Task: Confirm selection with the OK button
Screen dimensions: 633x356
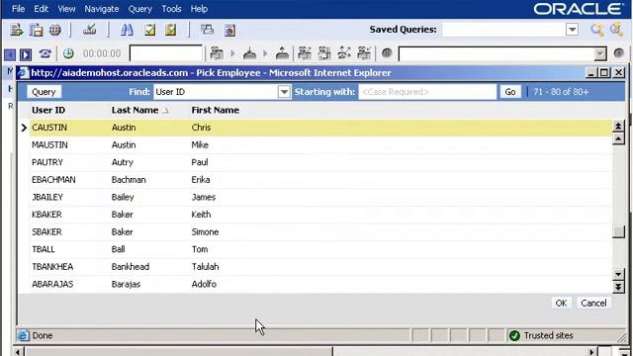Action: click(561, 304)
